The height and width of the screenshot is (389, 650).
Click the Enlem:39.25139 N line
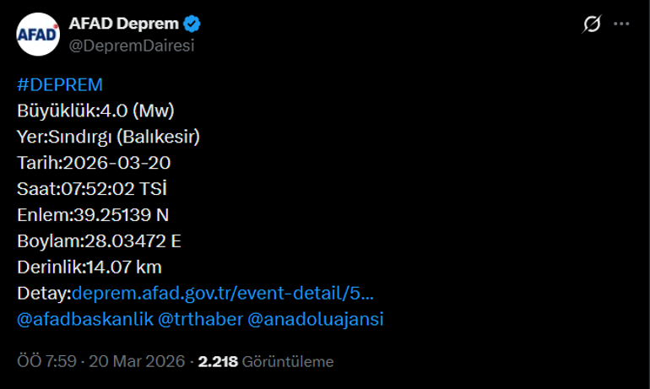click(93, 214)
